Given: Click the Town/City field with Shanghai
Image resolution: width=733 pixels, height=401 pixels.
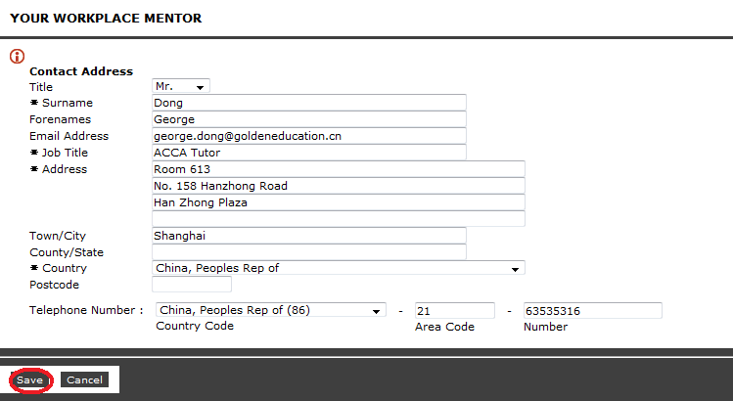Looking at the screenshot, I should [x=309, y=236].
